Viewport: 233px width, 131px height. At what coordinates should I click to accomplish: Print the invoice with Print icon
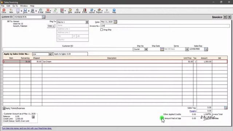[32, 11]
